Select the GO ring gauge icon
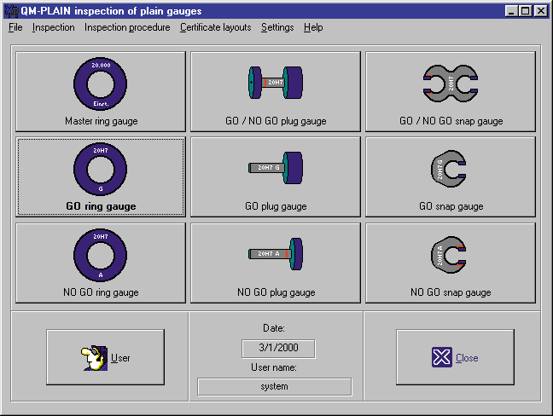 point(100,169)
